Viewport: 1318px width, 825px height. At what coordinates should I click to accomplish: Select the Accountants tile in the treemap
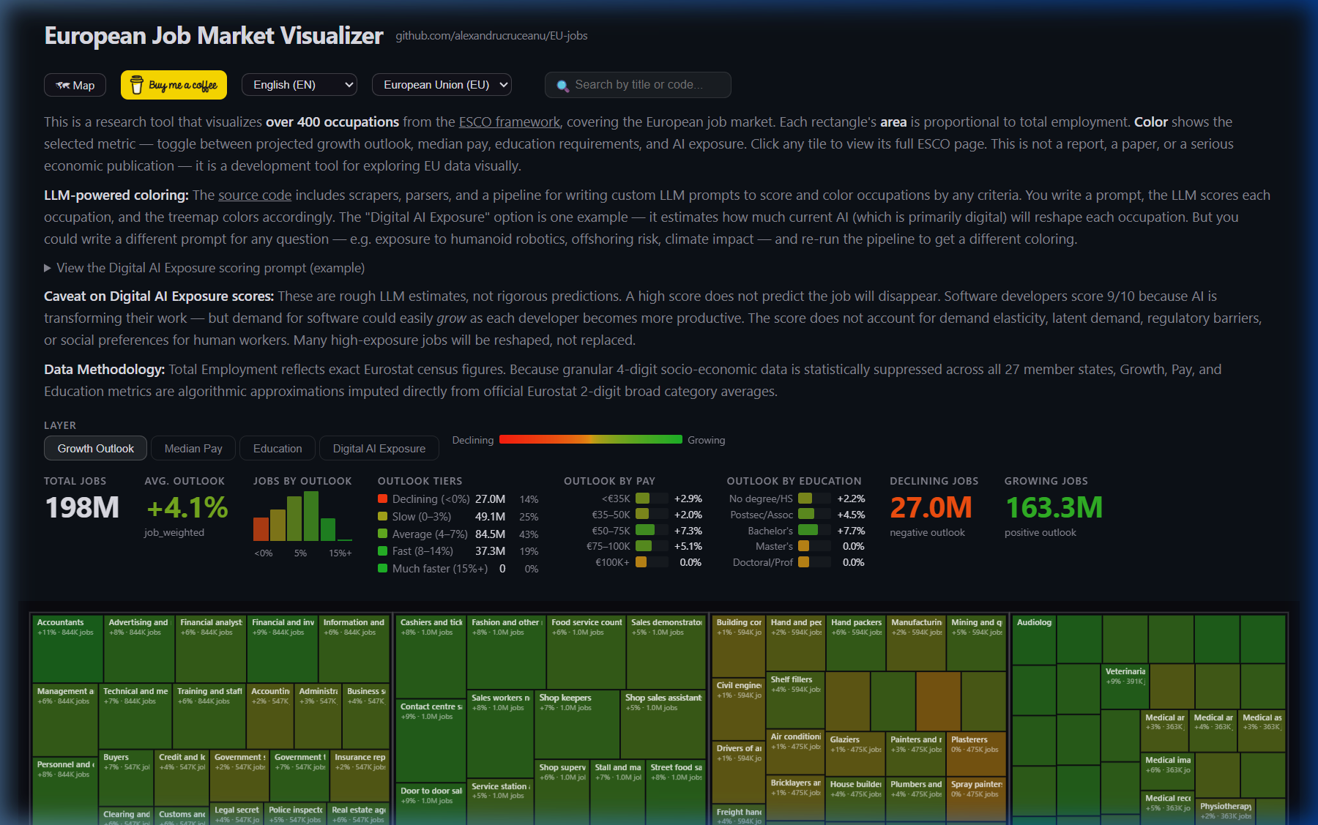pyautogui.click(x=67, y=644)
